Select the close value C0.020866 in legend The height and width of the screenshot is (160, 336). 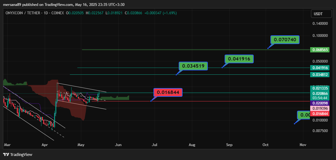coord(133,13)
